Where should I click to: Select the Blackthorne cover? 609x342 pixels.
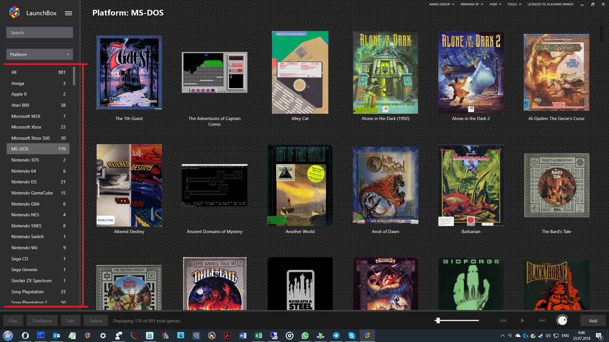tap(556, 284)
